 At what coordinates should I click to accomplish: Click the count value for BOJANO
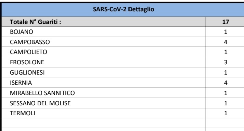pyautogui.click(x=225, y=32)
